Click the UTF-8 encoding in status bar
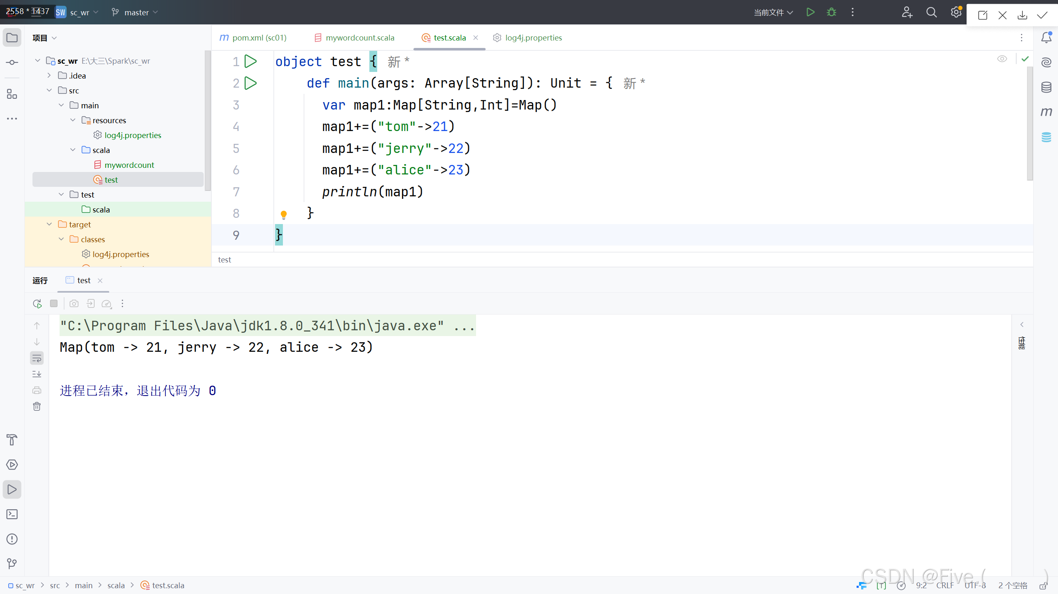1058x594 pixels. click(x=975, y=585)
